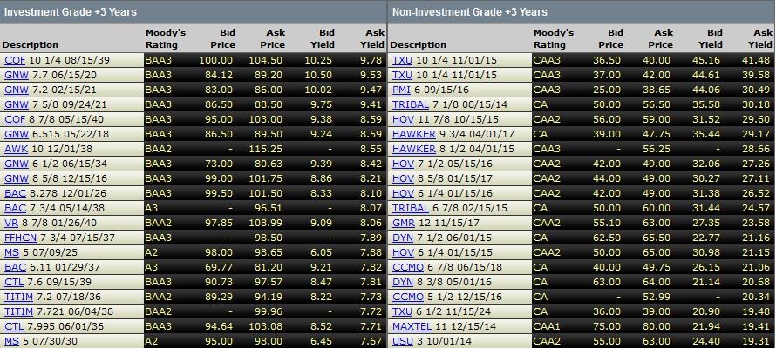Screen dimensions: 776x348
Task: Click BAC link for 8.278 12/01/26
Action: 15,193
